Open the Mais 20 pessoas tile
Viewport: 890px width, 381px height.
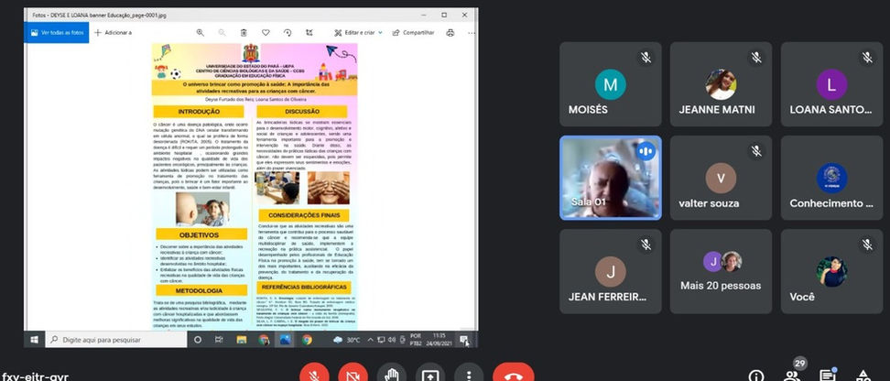pos(721,271)
